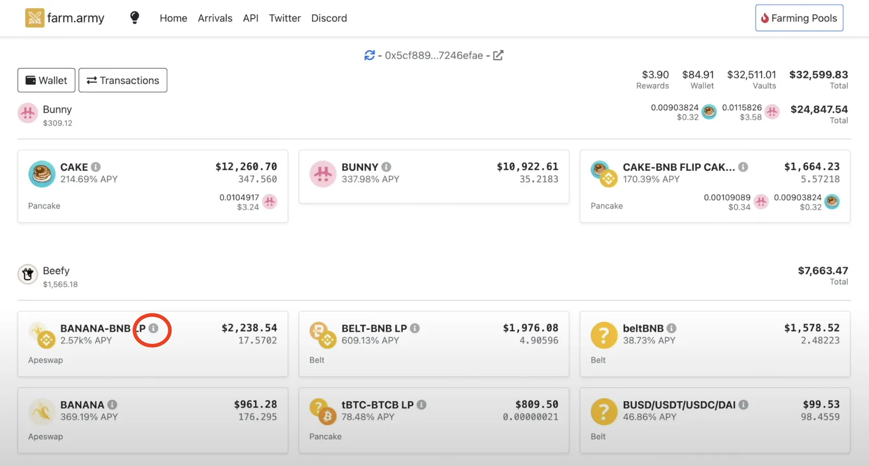Click the farm.army brand name
The image size is (869, 466).
(x=75, y=18)
